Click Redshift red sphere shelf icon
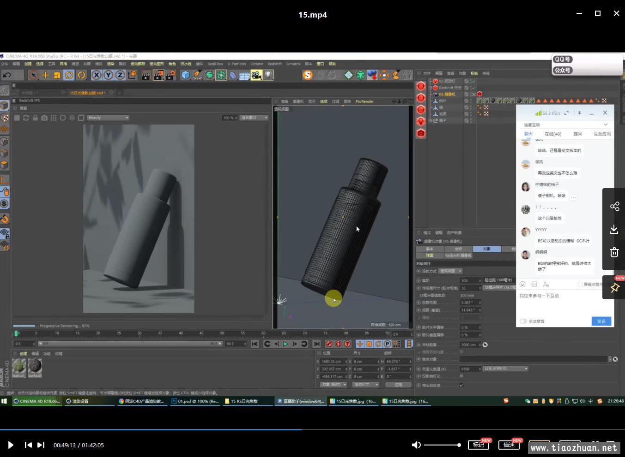This screenshot has width=625, height=457. (x=421, y=86)
